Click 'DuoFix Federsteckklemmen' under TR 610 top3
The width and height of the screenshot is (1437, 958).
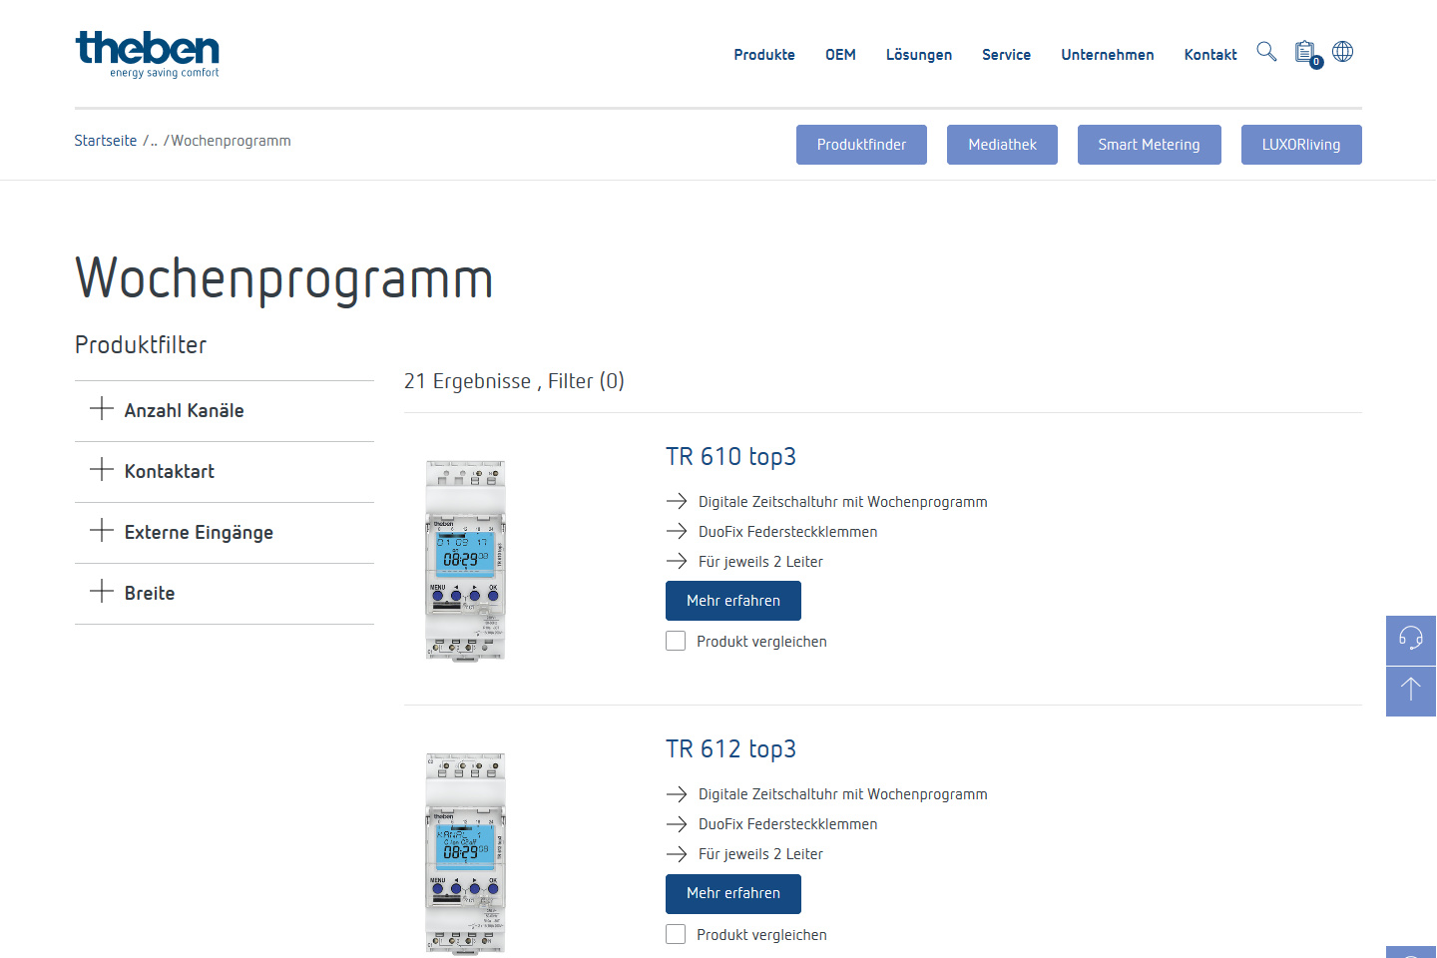(788, 532)
